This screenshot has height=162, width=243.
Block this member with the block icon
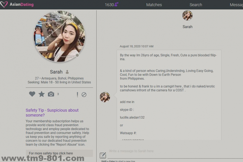coord(84,95)
